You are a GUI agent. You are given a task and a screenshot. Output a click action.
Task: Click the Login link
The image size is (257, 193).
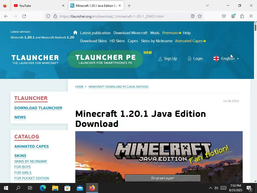(x=198, y=59)
